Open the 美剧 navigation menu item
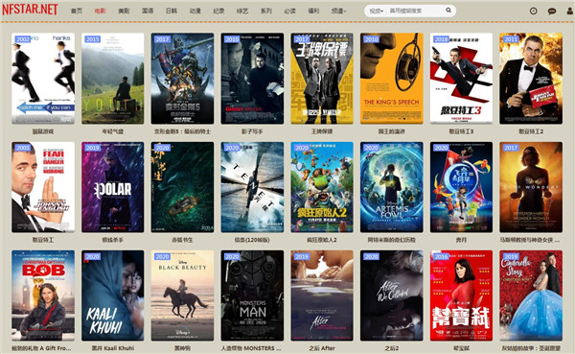This screenshot has width=575, height=354. [124, 11]
